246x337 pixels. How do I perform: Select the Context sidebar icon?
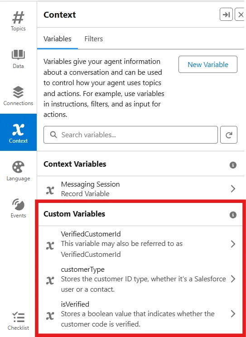click(18, 130)
